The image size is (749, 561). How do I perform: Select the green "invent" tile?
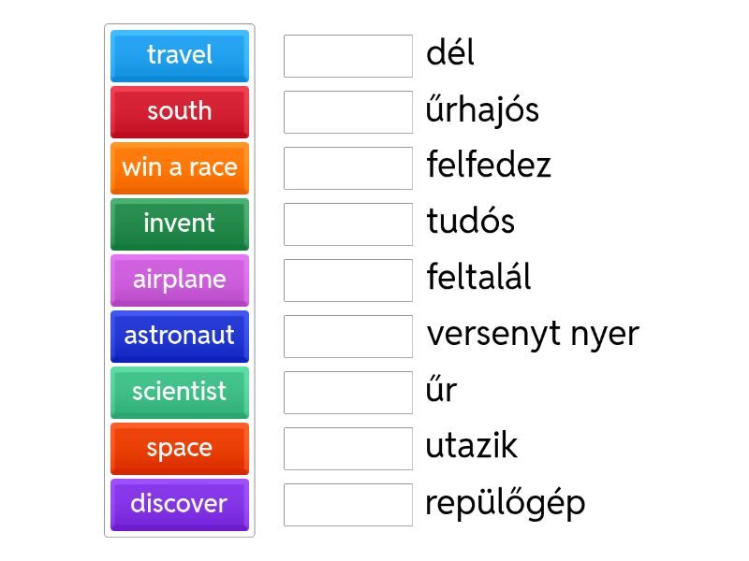pos(179,223)
